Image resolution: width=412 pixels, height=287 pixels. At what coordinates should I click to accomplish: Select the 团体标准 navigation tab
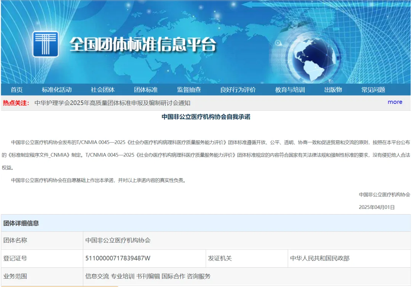point(146,89)
